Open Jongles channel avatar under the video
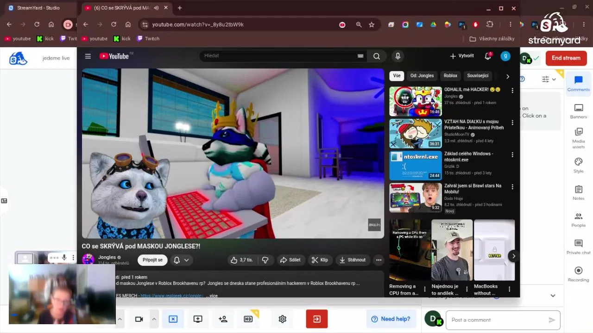The image size is (593, 333). pyautogui.click(x=88, y=259)
